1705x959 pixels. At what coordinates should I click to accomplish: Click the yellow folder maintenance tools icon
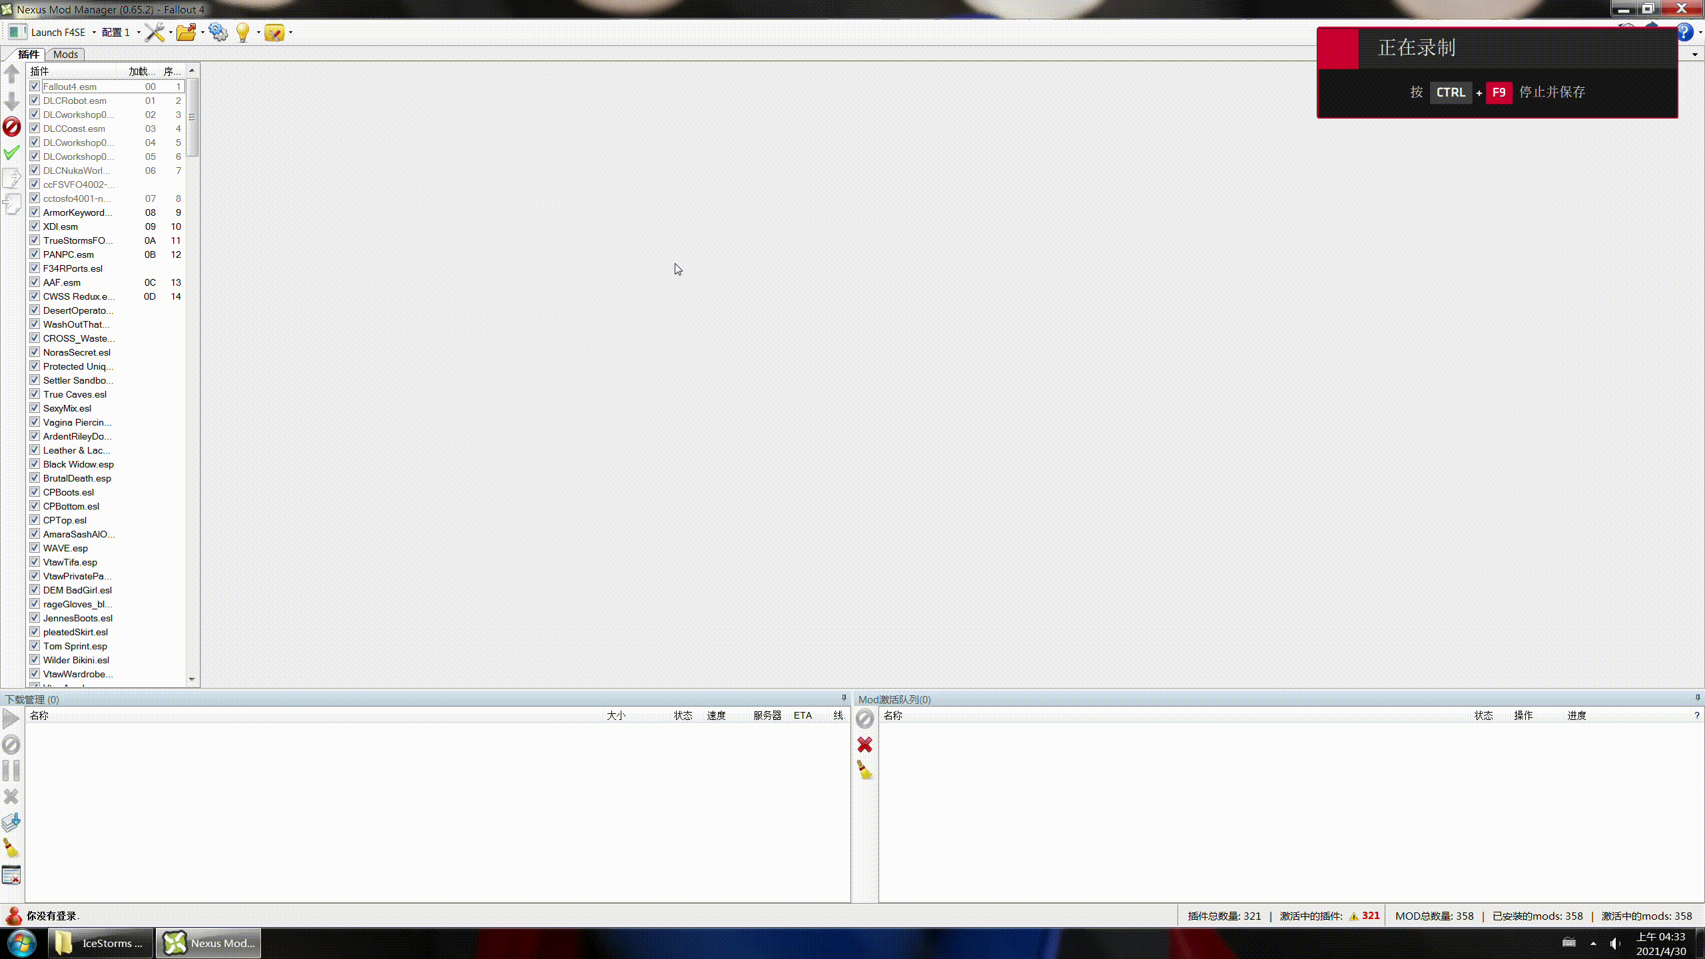point(274,32)
